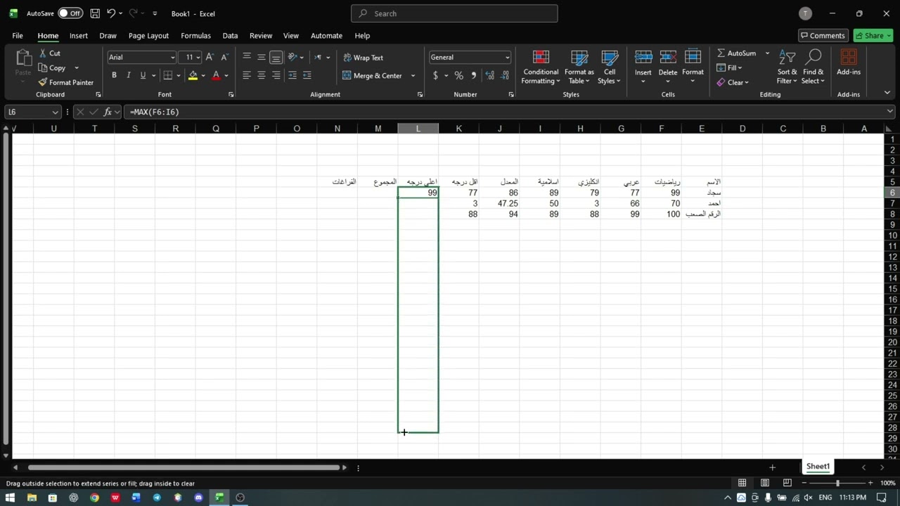Select align left icon
The height and width of the screenshot is (506, 900).
pyautogui.click(x=247, y=75)
